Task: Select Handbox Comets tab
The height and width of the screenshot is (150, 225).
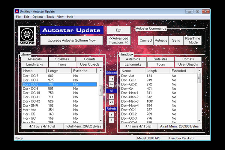Action: click(188, 59)
